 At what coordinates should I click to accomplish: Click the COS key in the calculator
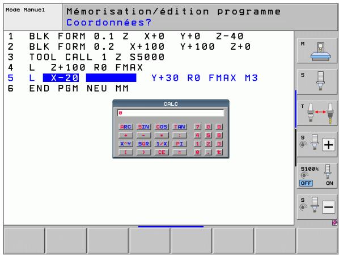[162, 127]
